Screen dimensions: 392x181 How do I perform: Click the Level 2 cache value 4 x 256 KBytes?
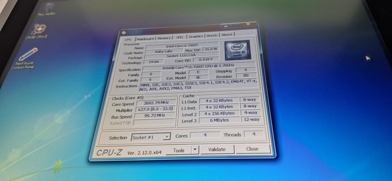coord(220,113)
